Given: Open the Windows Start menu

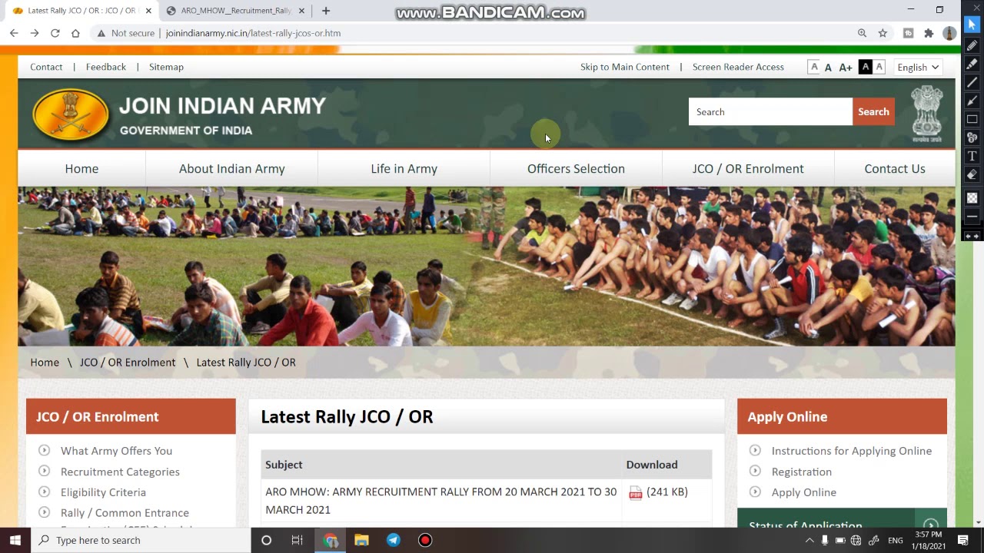Looking at the screenshot, I should coord(15,540).
